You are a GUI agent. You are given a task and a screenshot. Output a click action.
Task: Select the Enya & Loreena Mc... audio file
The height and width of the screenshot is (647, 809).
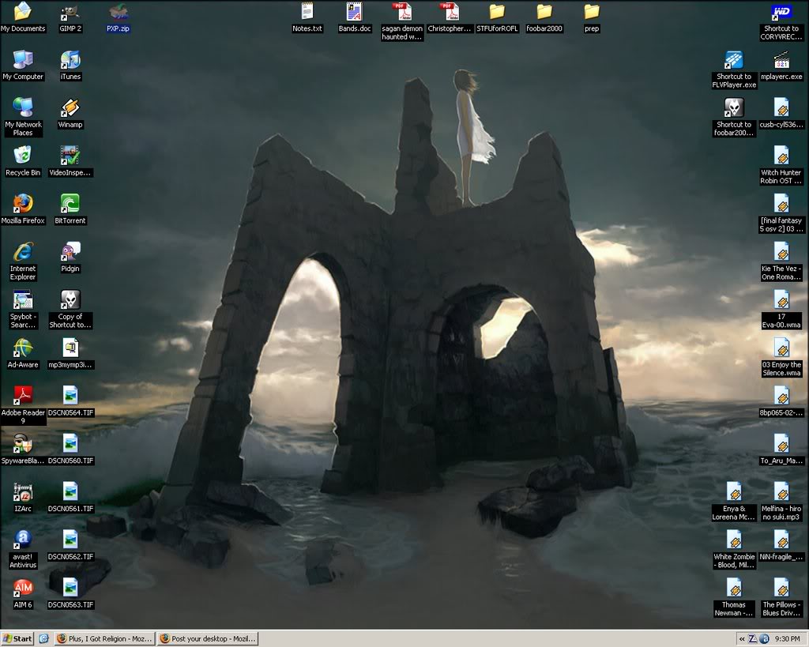click(734, 491)
